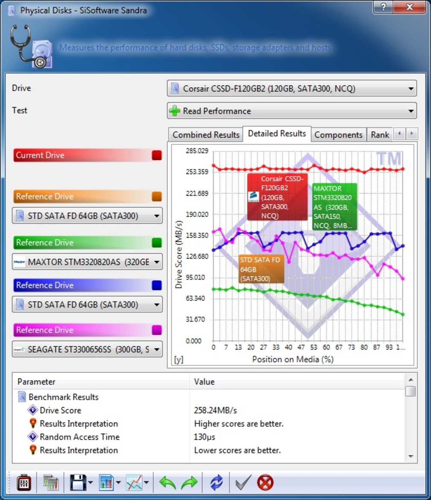Screen dimensions: 431x500
Task: Click the stethoscope disk icon in header
Action: (31, 47)
